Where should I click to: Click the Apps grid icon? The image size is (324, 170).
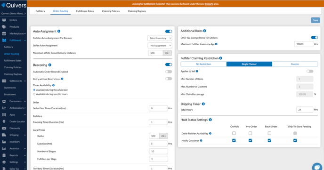(x=4, y=114)
